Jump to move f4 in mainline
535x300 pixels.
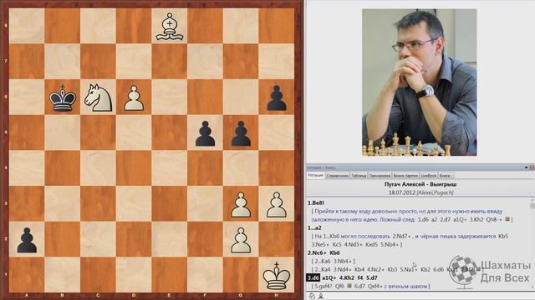[360, 277]
